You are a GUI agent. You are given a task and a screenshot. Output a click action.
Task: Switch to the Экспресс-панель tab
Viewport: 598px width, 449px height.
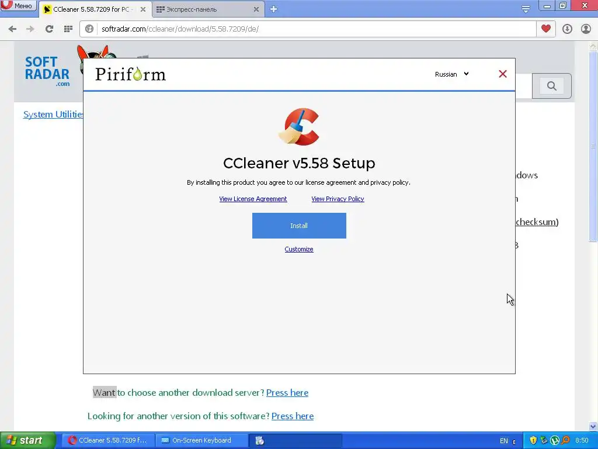(x=208, y=9)
